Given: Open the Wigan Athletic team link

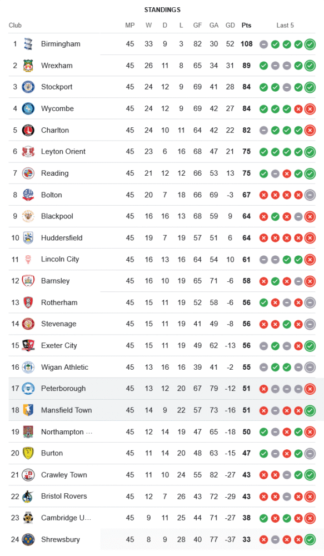Looking at the screenshot, I should tap(64, 367).
